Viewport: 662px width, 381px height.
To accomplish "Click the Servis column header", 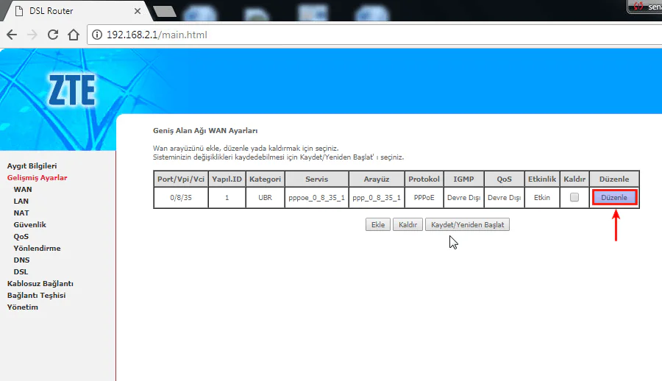I will coord(316,179).
